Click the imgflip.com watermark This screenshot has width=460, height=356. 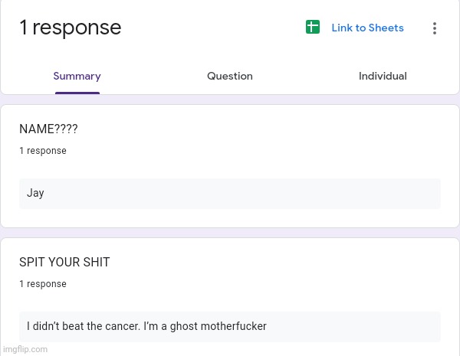(x=25, y=349)
